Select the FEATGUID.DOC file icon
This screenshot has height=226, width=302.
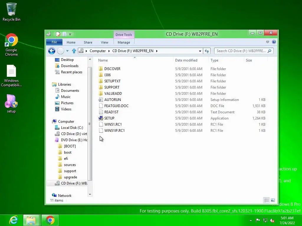(x=101, y=106)
